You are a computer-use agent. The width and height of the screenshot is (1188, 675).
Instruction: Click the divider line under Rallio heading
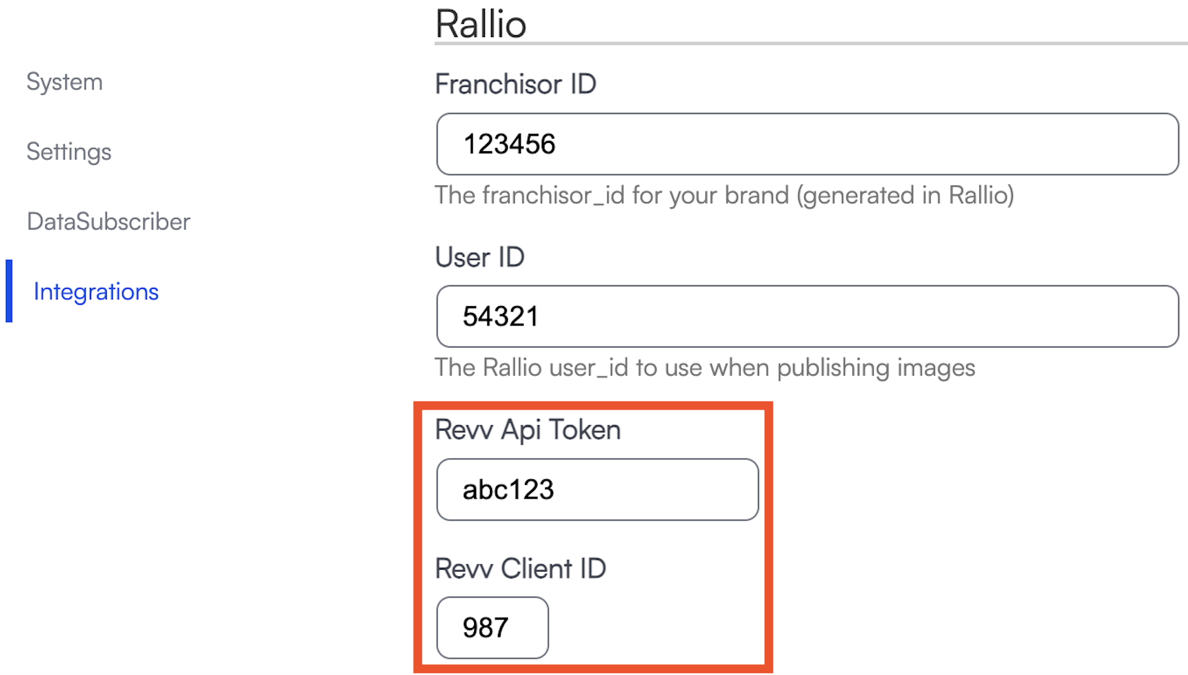810,44
